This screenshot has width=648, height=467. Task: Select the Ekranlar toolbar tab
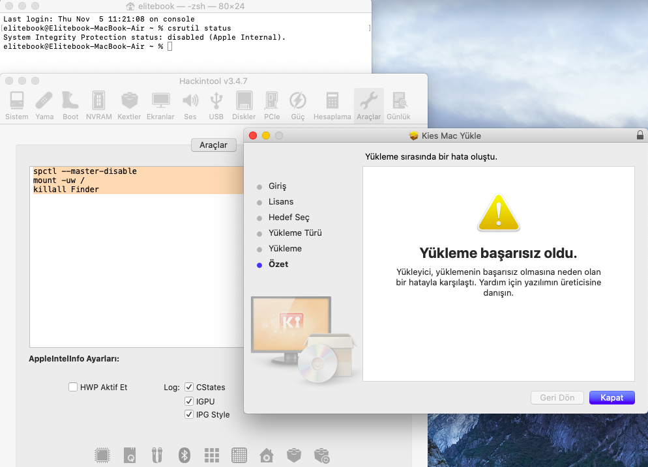tap(160, 105)
